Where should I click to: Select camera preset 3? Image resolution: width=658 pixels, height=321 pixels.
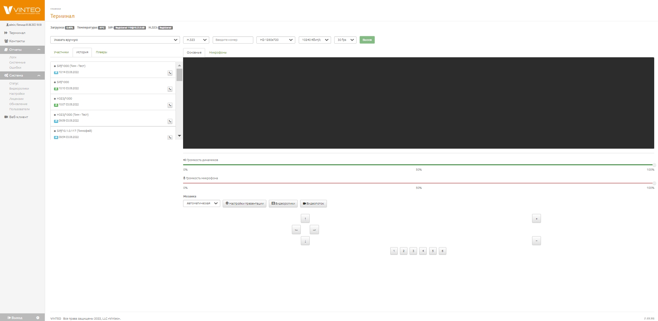(x=413, y=251)
